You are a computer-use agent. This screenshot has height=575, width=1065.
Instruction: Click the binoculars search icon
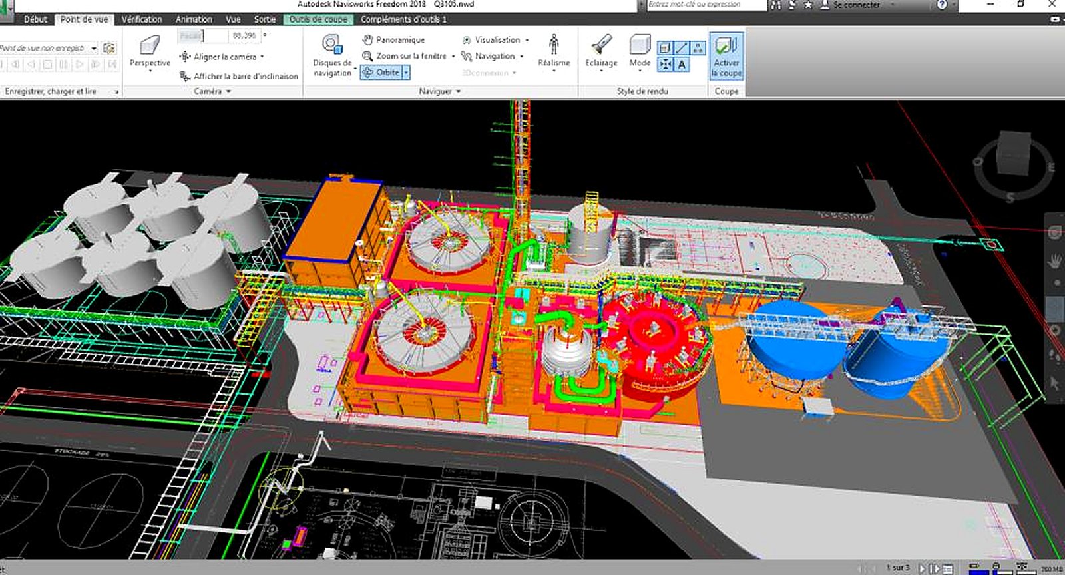pyautogui.click(x=776, y=5)
